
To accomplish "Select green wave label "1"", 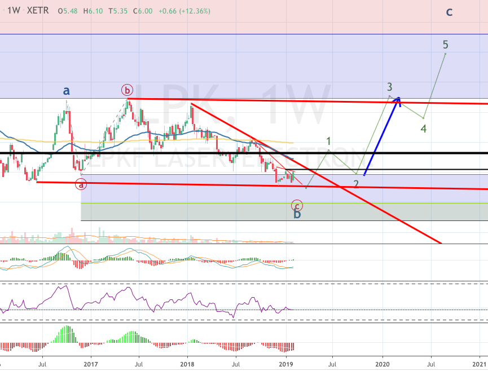I will (x=328, y=141).
